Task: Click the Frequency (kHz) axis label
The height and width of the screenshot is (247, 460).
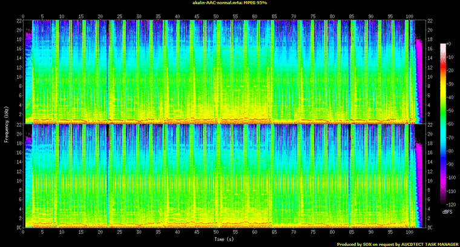Action: (x=6, y=124)
